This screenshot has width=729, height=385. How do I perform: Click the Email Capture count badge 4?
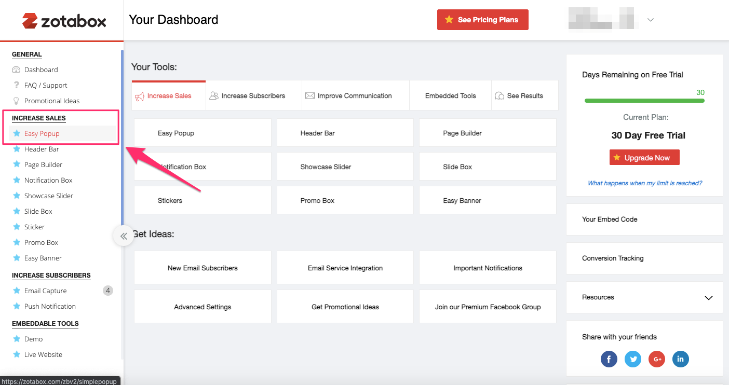108,291
